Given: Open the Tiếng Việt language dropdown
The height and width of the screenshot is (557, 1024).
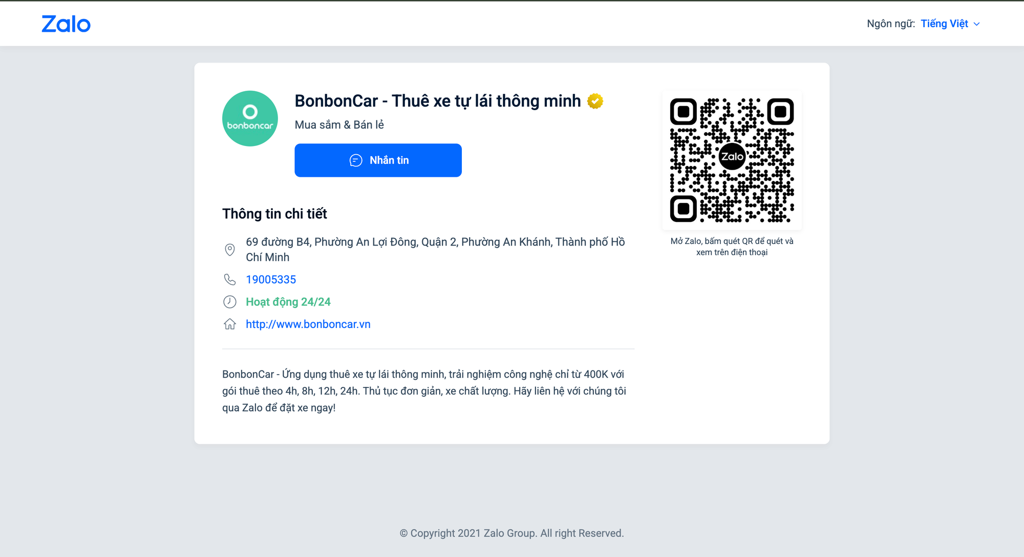Looking at the screenshot, I should point(944,24).
